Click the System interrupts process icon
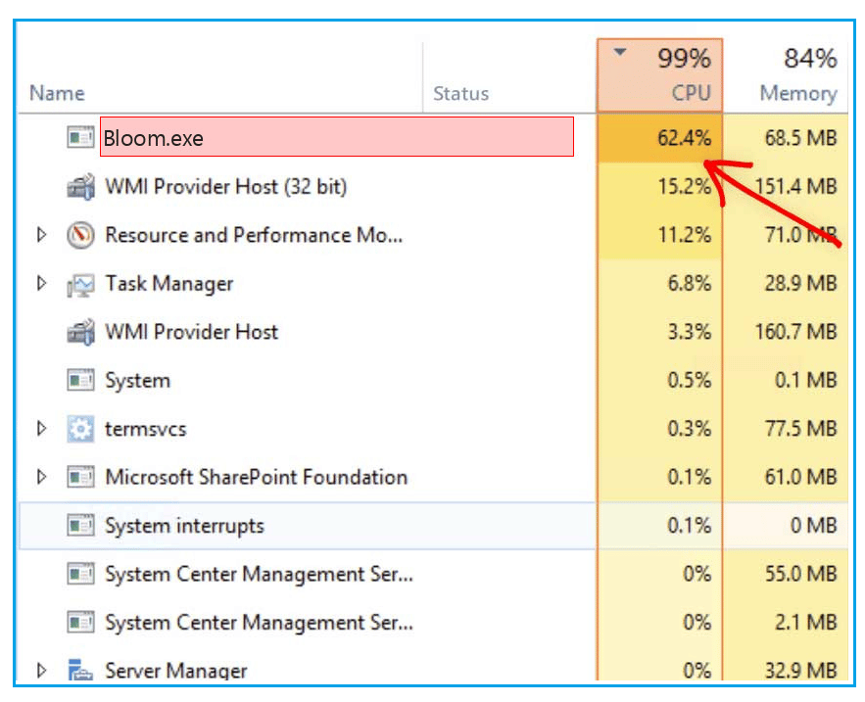865x702 pixels. pos(80,526)
